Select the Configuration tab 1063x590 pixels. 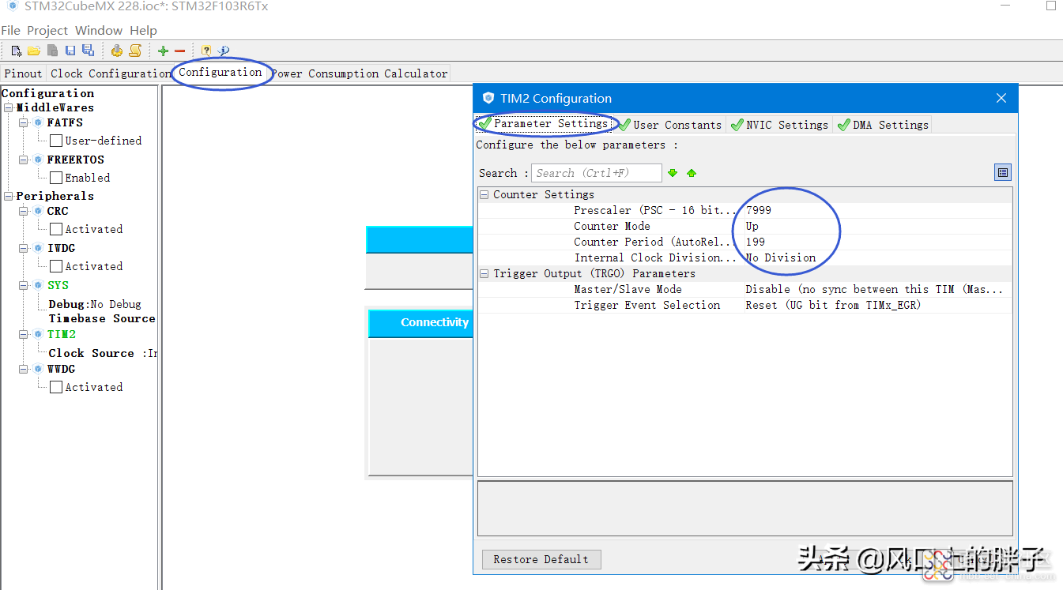click(x=221, y=73)
